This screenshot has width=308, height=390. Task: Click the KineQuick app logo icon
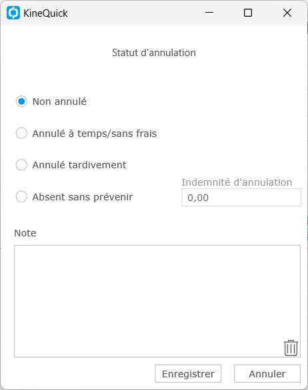click(13, 13)
